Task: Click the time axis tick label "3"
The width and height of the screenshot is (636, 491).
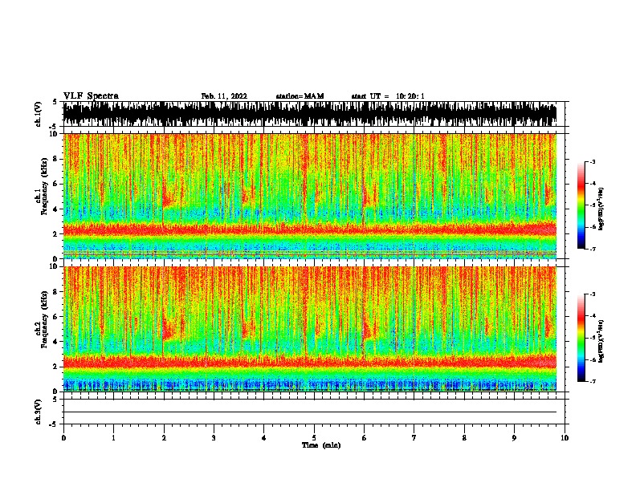Action: tap(214, 438)
